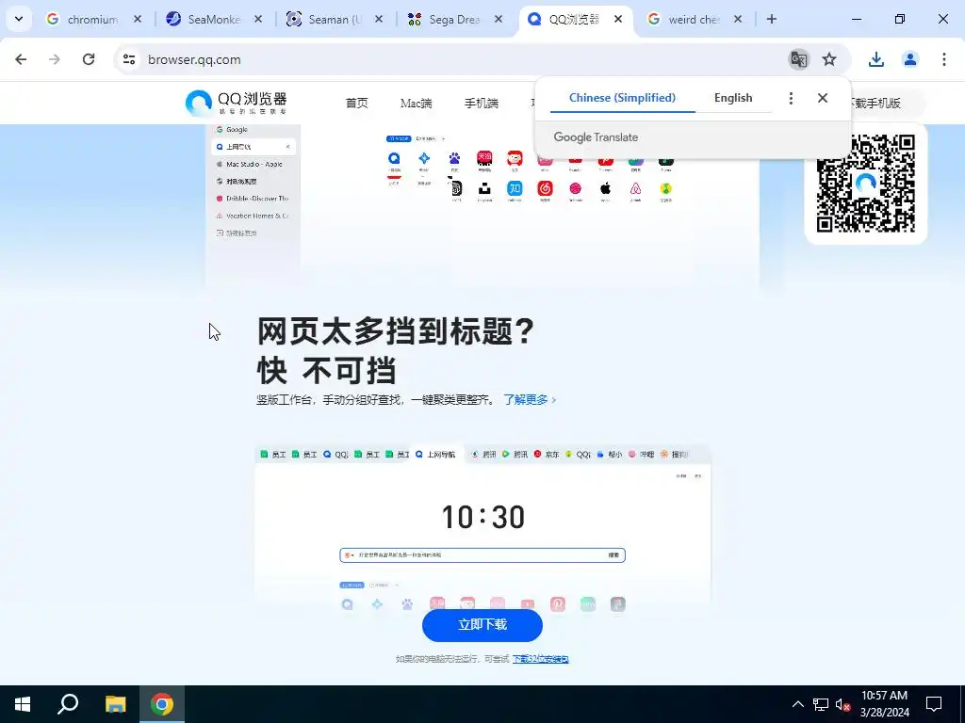Click the blue 知 Zhihu icon in grid
This screenshot has height=723, width=965.
pyautogui.click(x=515, y=188)
